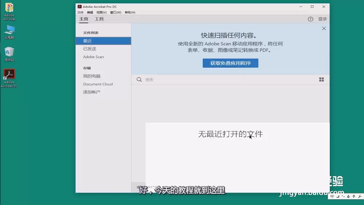Select the Adobe Acrobat DC desktop shortcut

click(9, 78)
